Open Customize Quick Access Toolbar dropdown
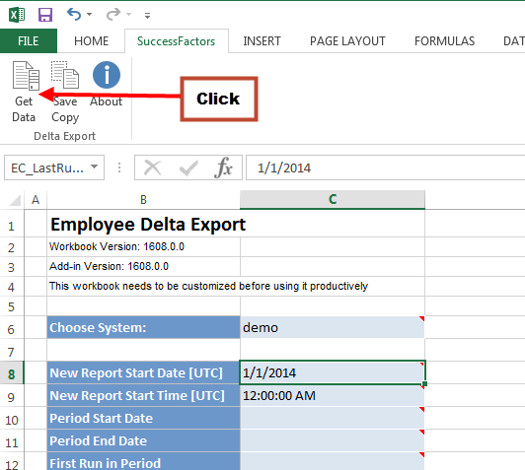Image resolution: width=525 pixels, height=470 pixels. [x=147, y=15]
